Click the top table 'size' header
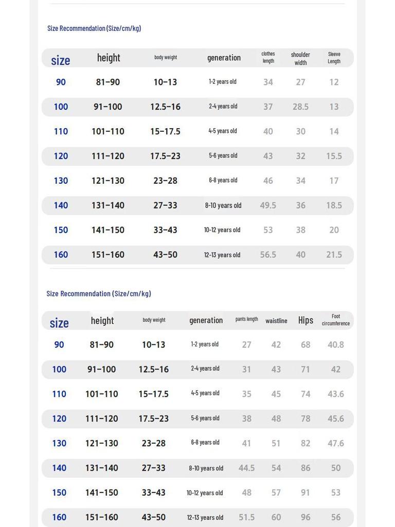The image size is (395, 527). click(x=61, y=61)
